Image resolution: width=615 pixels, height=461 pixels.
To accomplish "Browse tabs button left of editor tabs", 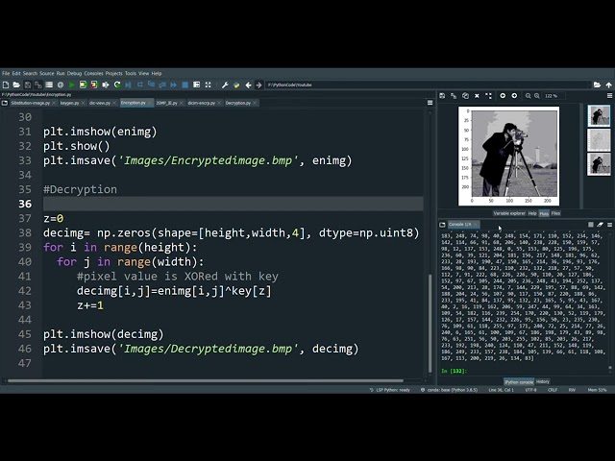I will pyautogui.click(x=5, y=103).
